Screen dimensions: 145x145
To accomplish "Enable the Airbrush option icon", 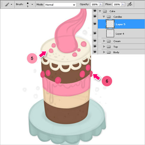I will [130, 5].
